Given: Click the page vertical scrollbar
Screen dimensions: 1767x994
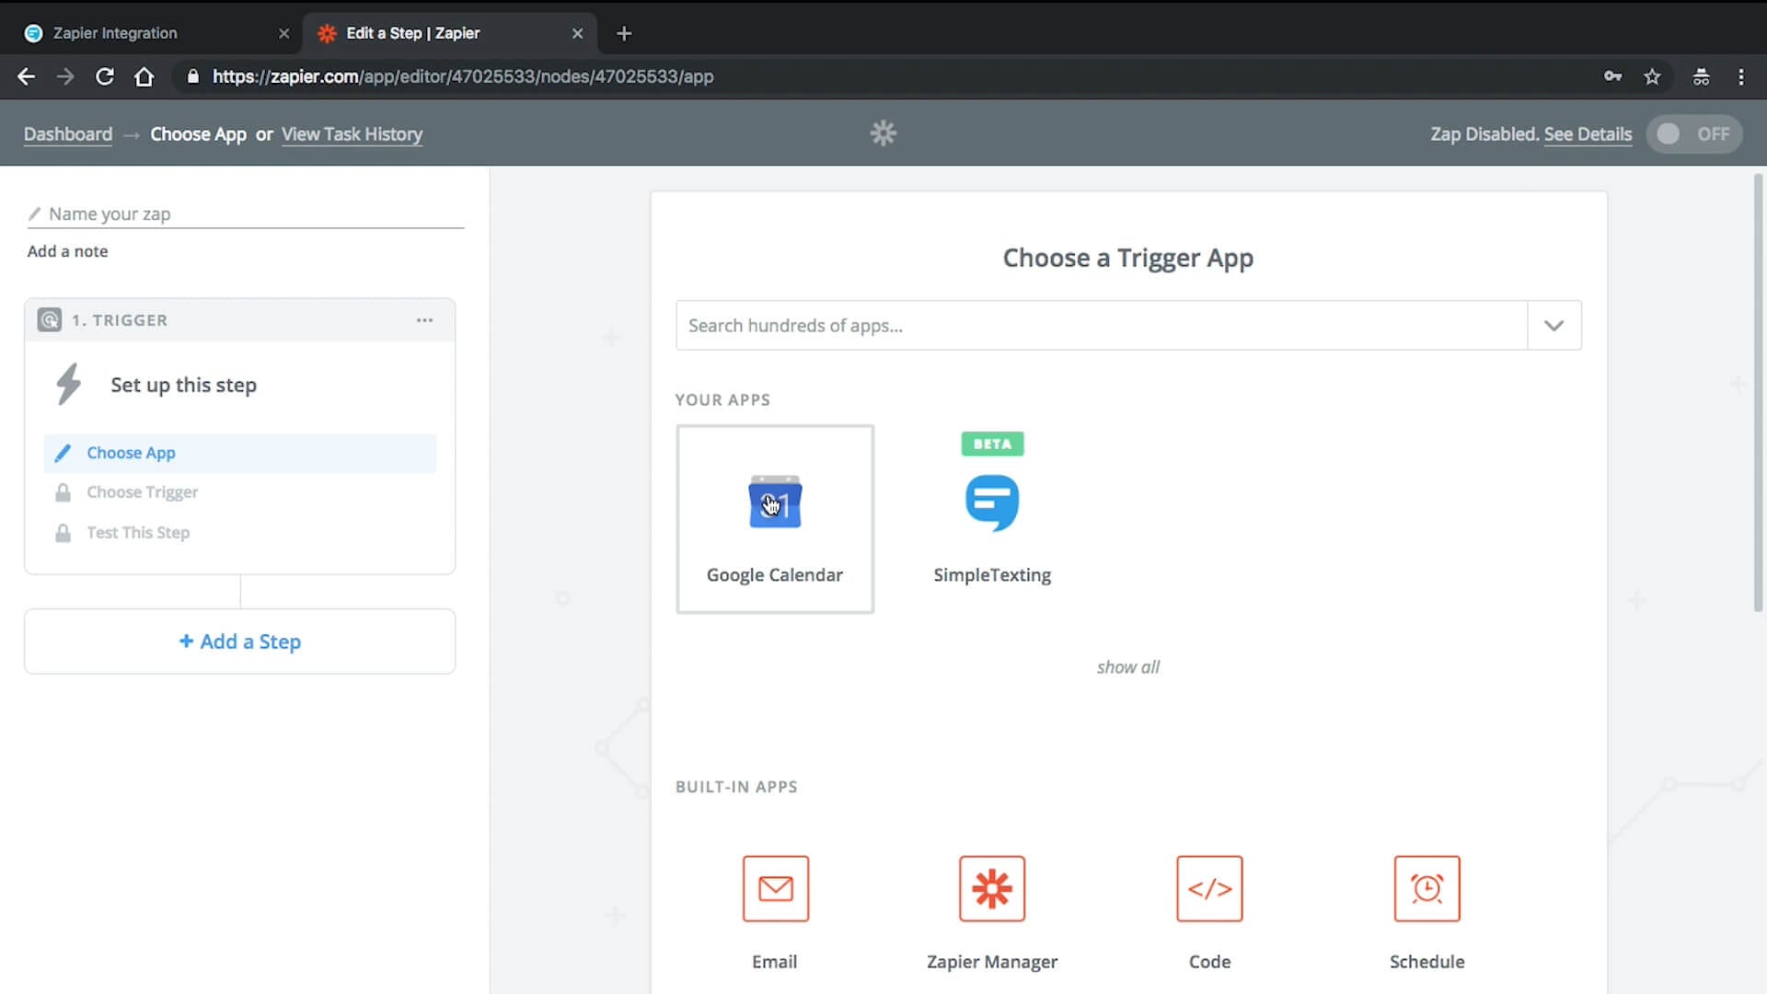Looking at the screenshot, I should click(x=1758, y=393).
